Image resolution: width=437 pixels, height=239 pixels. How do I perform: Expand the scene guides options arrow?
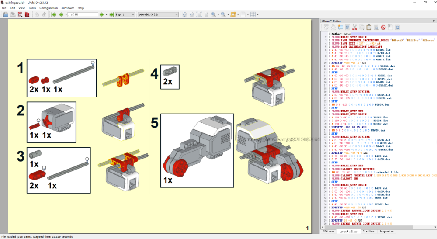[238, 14]
